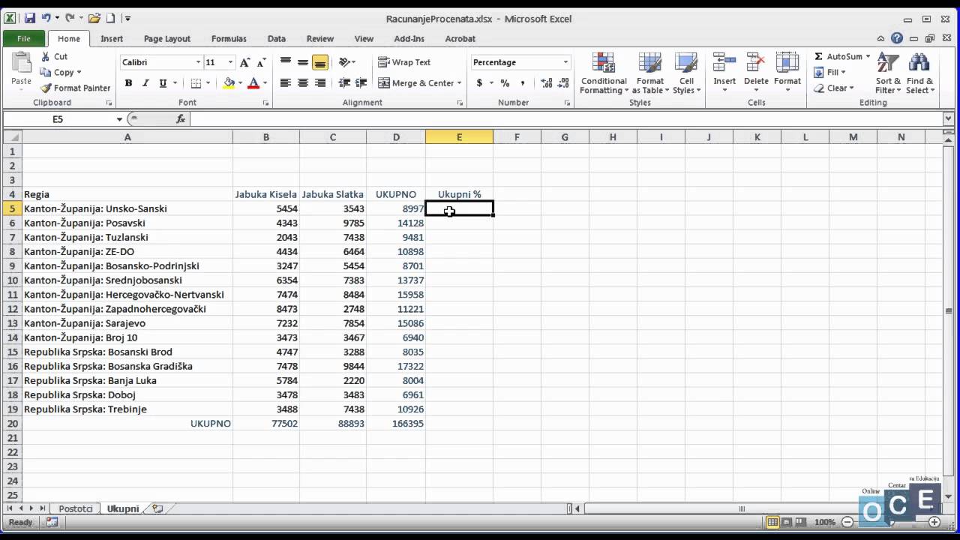960x540 pixels.
Task: Toggle Underline formatting
Action: tap(163, 83)
